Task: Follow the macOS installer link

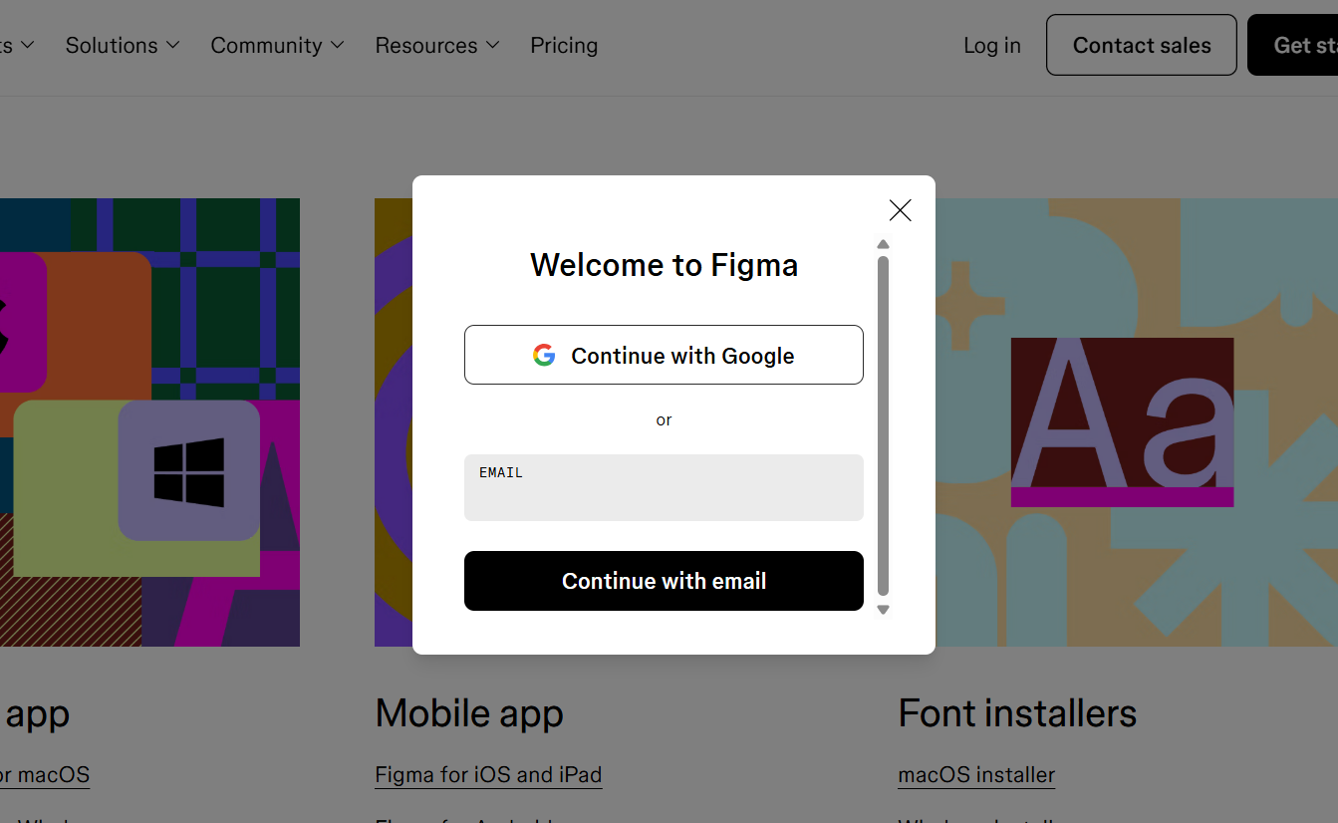Action: (x=975, y=774)
